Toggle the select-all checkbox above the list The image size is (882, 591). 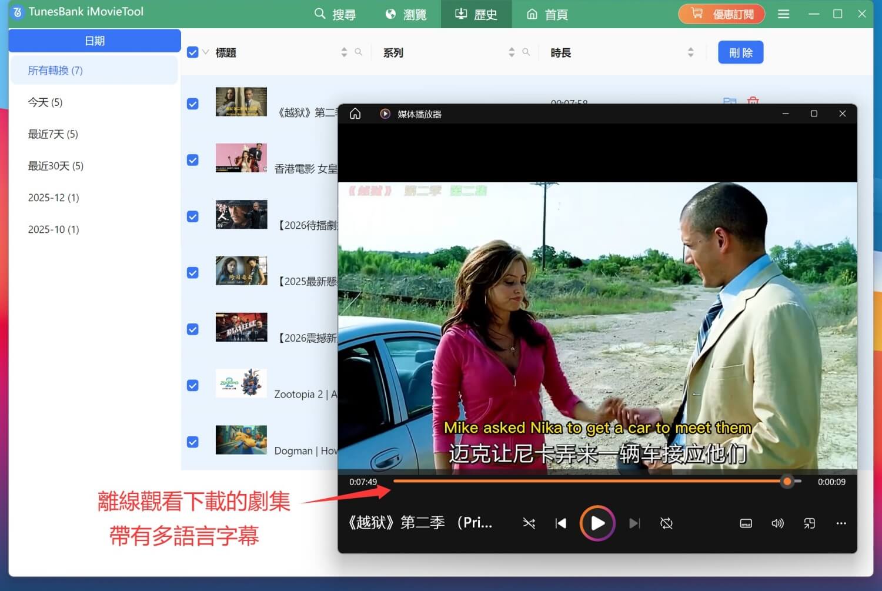click(x=193, y=52)
